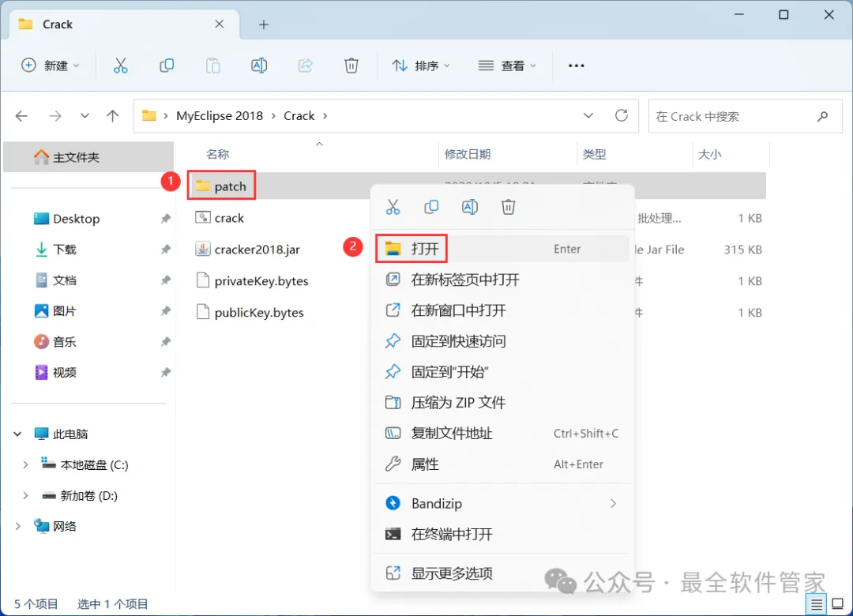
Task: Go back with the left arrow button
Action: (22, 116)
